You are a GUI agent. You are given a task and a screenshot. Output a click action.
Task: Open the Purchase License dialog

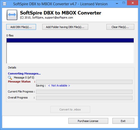click(x=88, y=121)
